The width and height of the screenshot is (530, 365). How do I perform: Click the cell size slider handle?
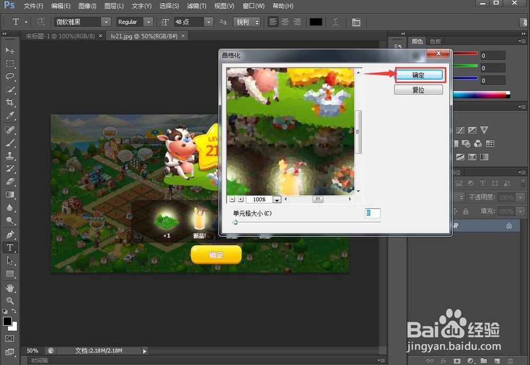pos(235,222)
